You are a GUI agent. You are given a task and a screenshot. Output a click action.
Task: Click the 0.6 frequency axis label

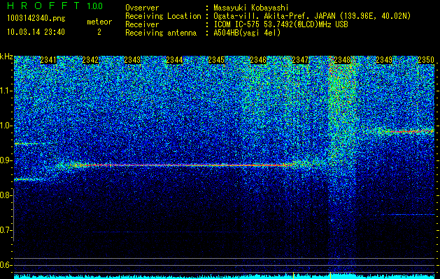pos(6,265)
